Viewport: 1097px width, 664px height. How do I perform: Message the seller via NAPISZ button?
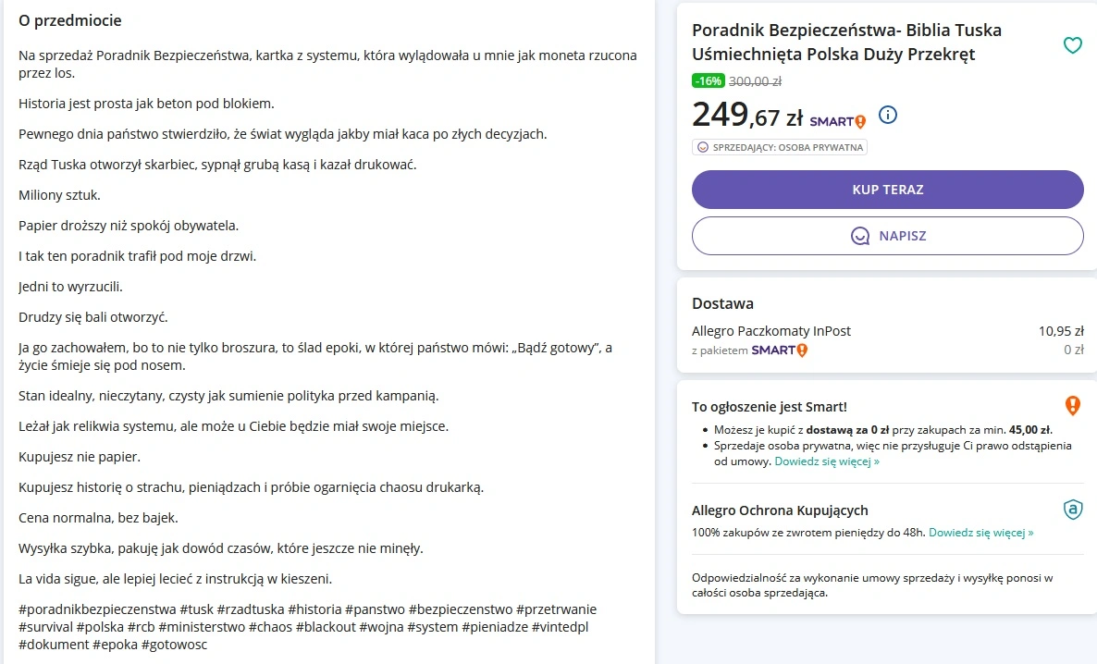tap(887, 236)
